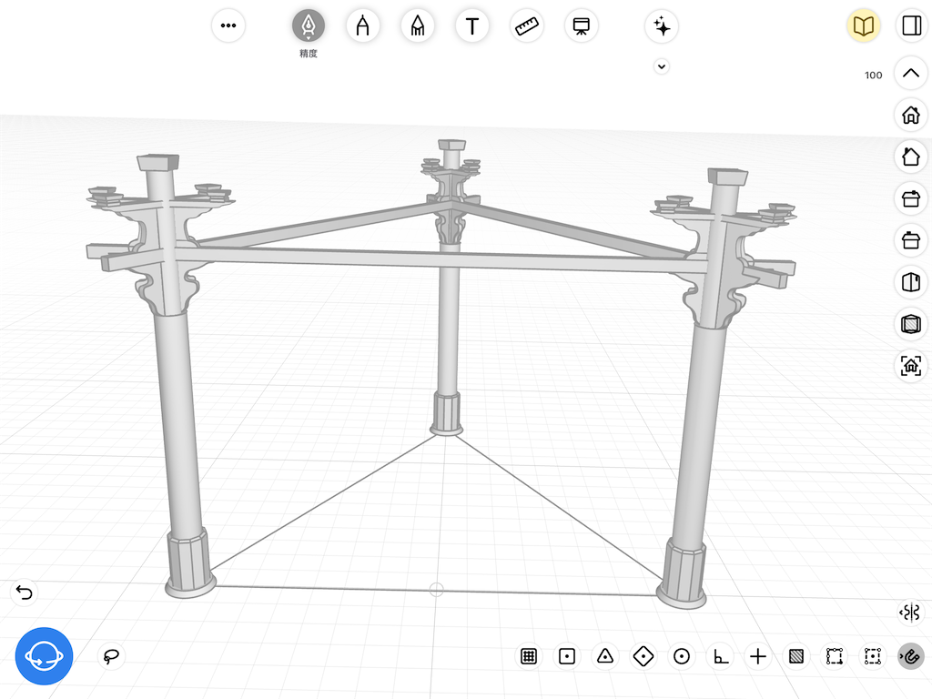The width and height of the screenshot is (932, 699).
Task: Toggle grid snapping
Action: coord(529,656)
